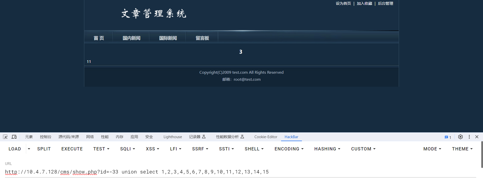Click the 加入收藏 link
Viewport: 483px width, 179px height.
(x=365, y=4)
